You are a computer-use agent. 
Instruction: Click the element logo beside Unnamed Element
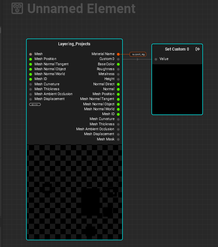(17, 9)
